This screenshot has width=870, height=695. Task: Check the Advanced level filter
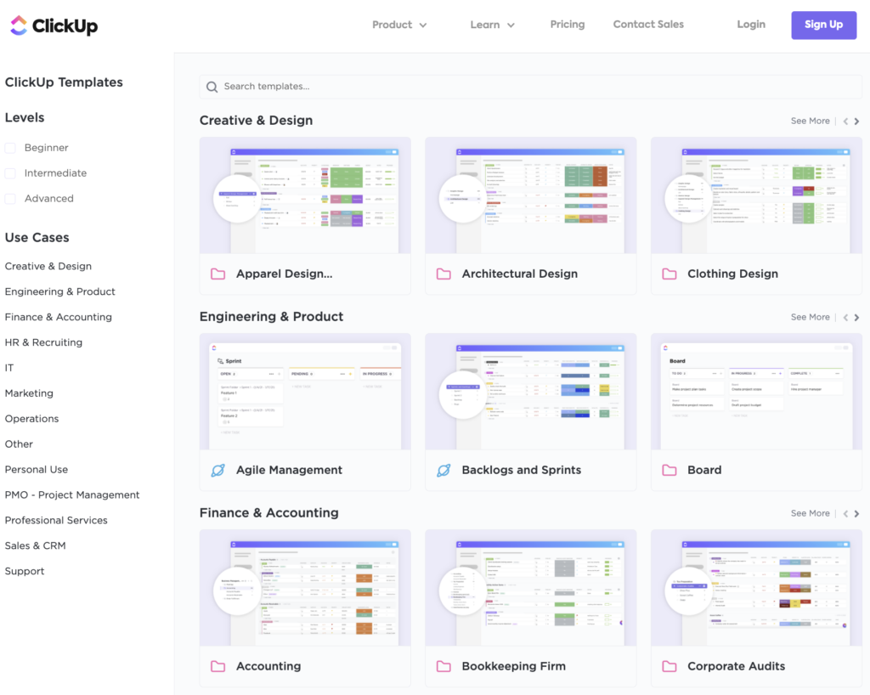point(9,198)
